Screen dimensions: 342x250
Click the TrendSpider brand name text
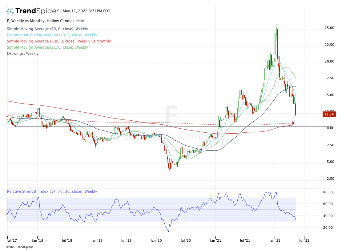(x=37, y=11)
